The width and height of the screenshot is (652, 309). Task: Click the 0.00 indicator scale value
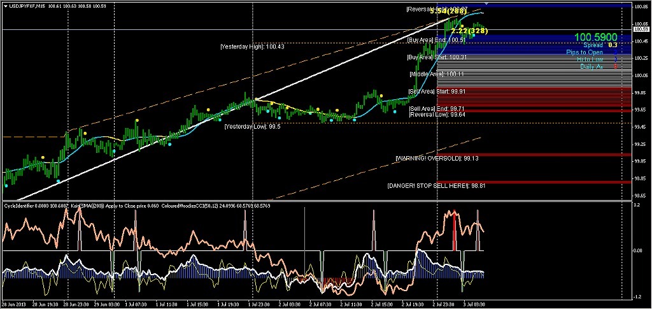[638, 251]
